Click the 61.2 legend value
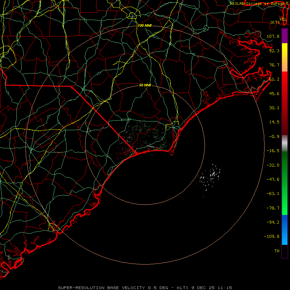Image resolution: width=290 pixels, height=290 pixels. pyautogui.click(x=274, y=79)
